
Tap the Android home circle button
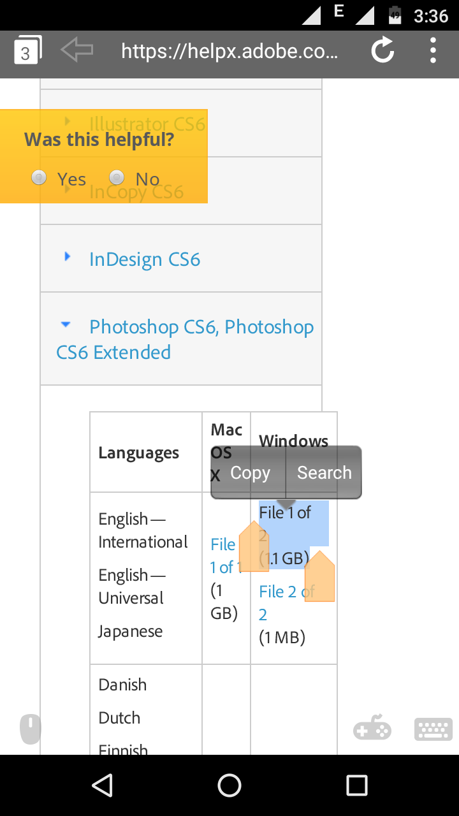click(229, 785)
